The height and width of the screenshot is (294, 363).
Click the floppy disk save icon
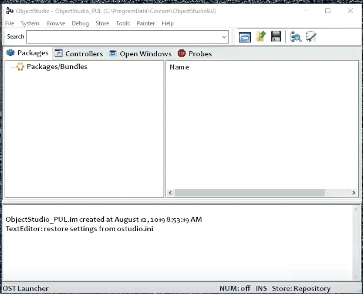tap(276, 37)
